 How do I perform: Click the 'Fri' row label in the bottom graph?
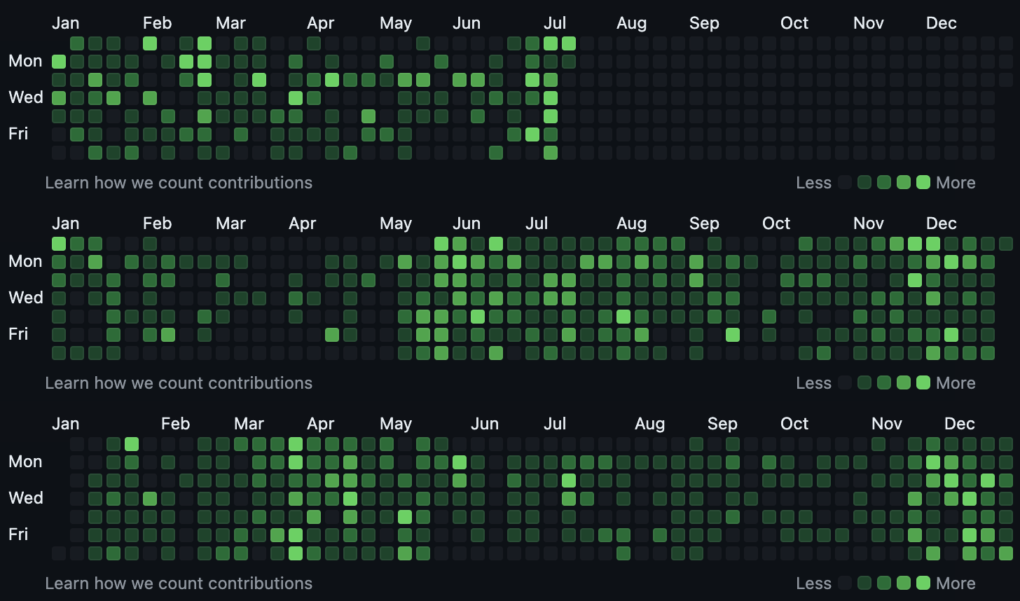click(18, 534)
